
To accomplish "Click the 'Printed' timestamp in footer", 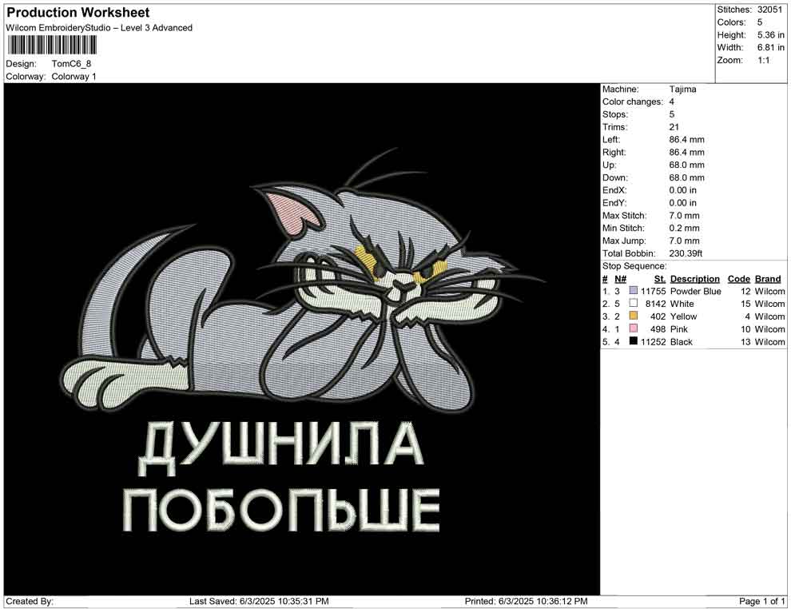I will (x=527, y=601).
